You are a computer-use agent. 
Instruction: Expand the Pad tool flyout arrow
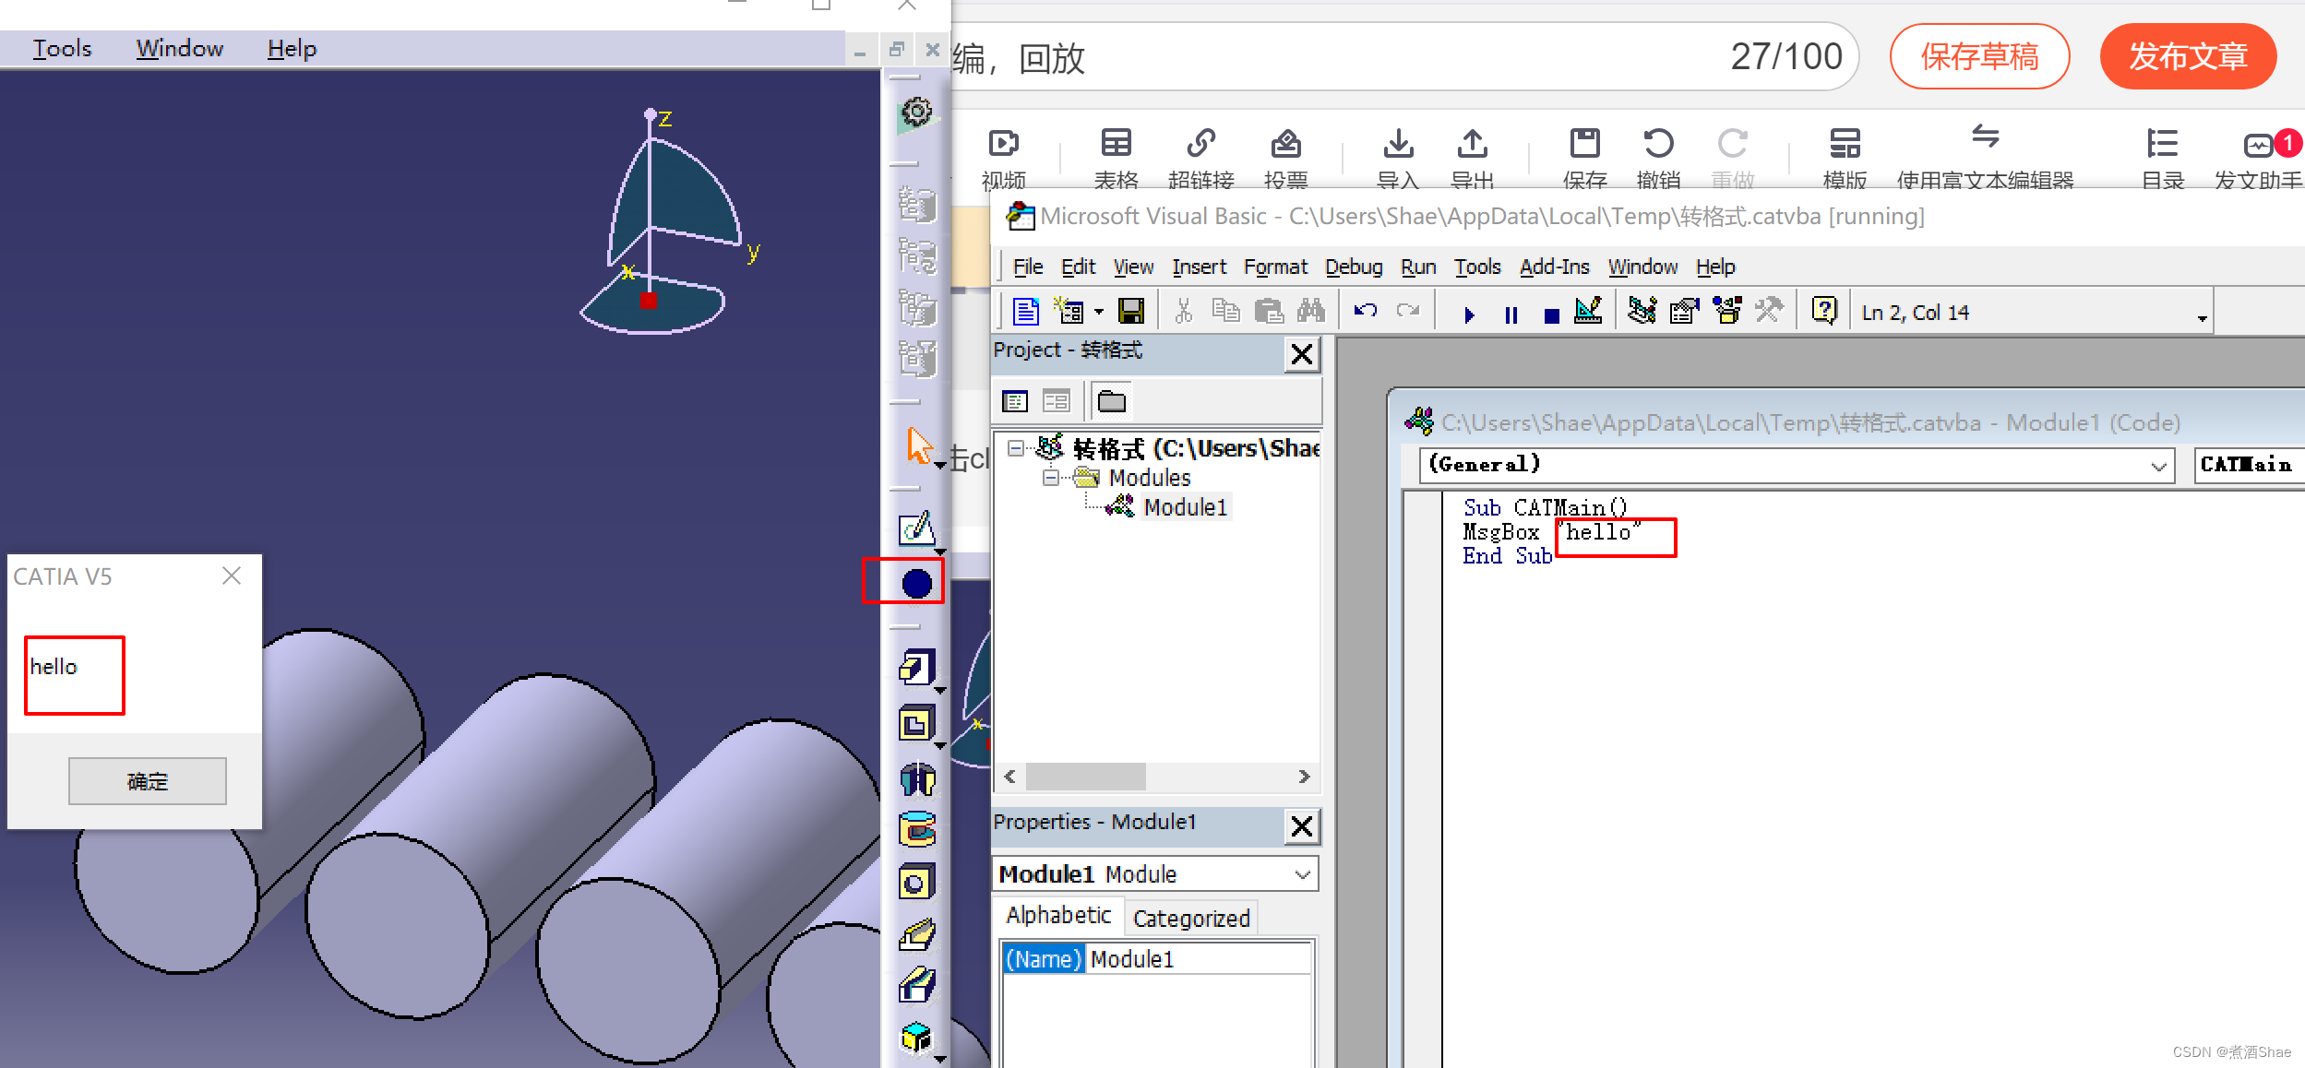[x=940, y=689]
